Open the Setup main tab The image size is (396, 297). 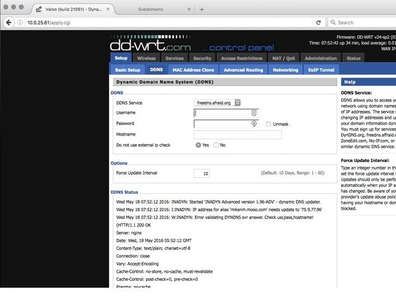click(121, 58)
